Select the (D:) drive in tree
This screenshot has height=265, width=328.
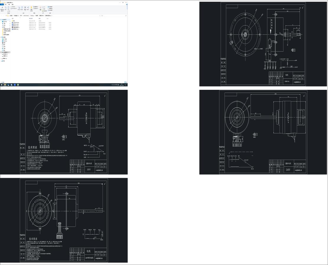coord(6,54)
